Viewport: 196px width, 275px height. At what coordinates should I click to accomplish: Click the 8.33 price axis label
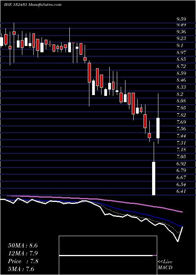[x=181, y=87]
